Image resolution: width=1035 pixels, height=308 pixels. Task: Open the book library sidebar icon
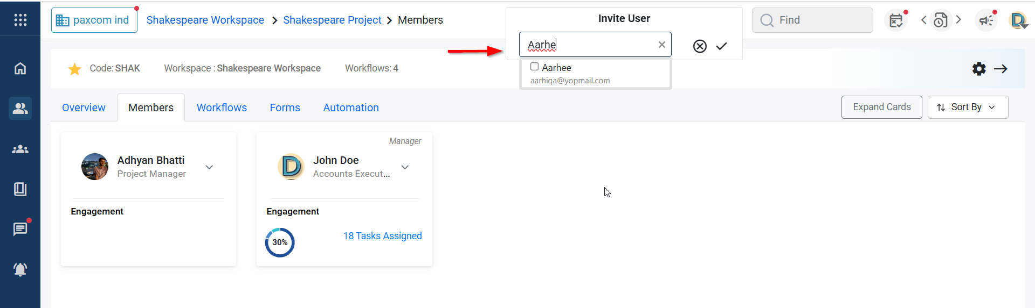[x=20, y=189]
